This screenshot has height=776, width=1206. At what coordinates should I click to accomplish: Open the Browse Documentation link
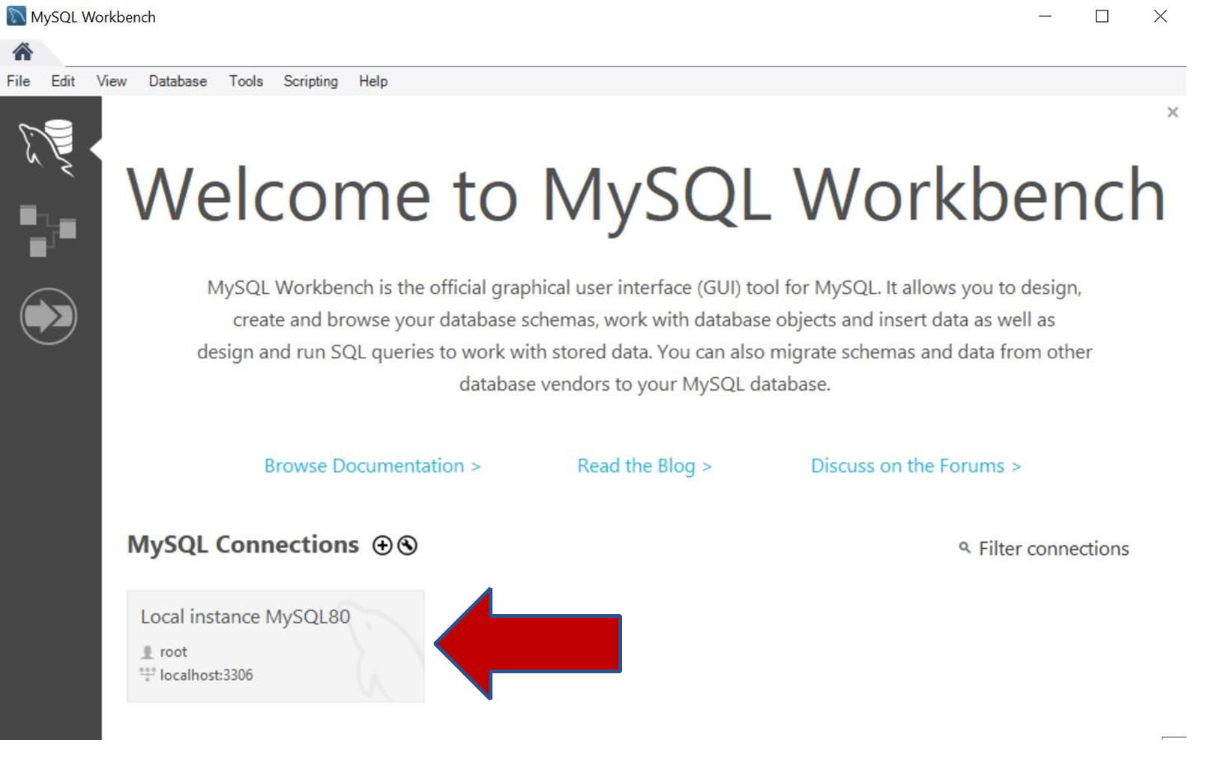click(373, 466)
